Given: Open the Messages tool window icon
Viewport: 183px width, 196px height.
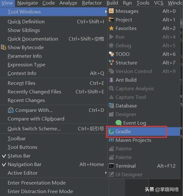Looking at the screenshot, I should 111,11.
